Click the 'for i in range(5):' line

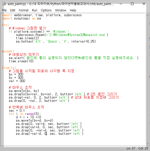pos(25,114)
